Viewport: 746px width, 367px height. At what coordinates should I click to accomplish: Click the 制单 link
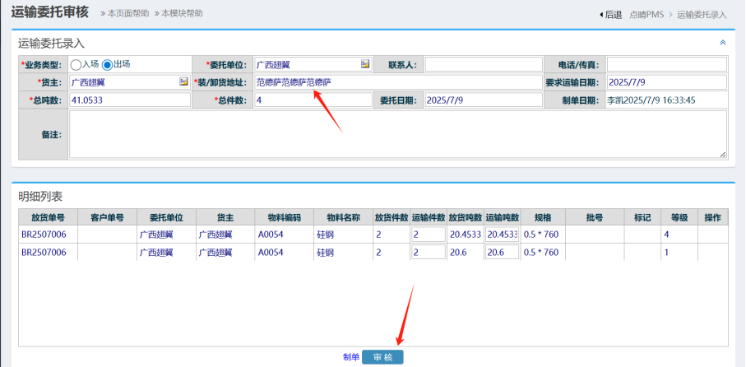point(351,357)
